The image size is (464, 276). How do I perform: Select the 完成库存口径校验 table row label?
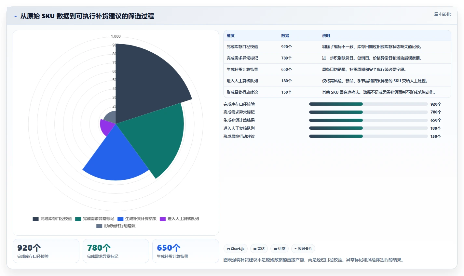pos(242,47)
